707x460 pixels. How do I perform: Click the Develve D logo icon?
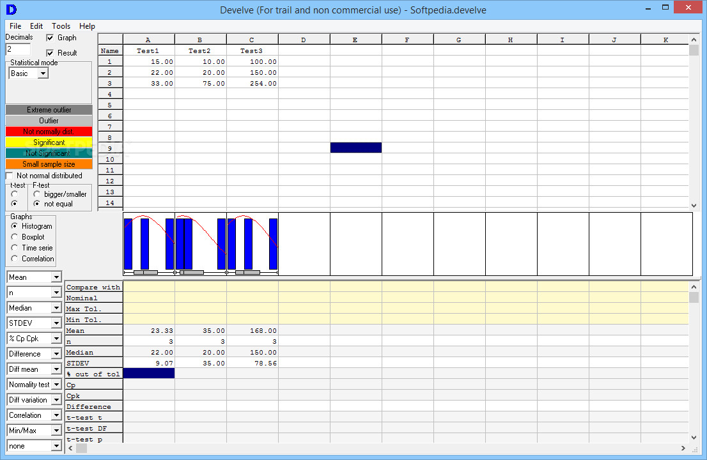pyautogui.click(x=12, y=9)
